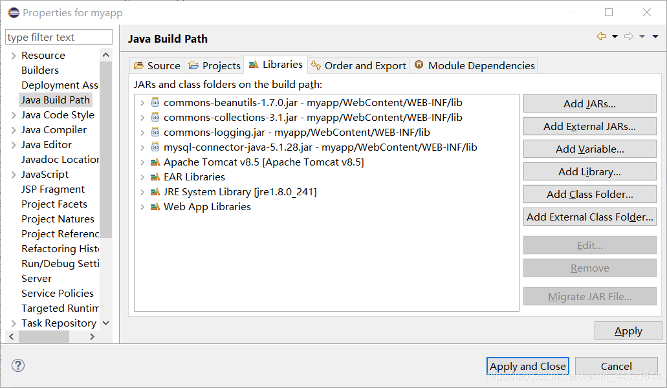
Task: Select Service Policies in the sidebar
Action: click(x=58, y=293)
